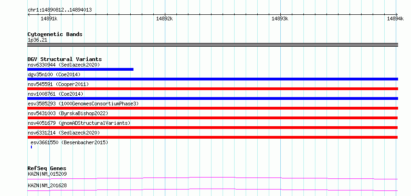Click the magenta KAZN|NM_015209 intron line
This screenshot has height=196, width=411.
212,178
